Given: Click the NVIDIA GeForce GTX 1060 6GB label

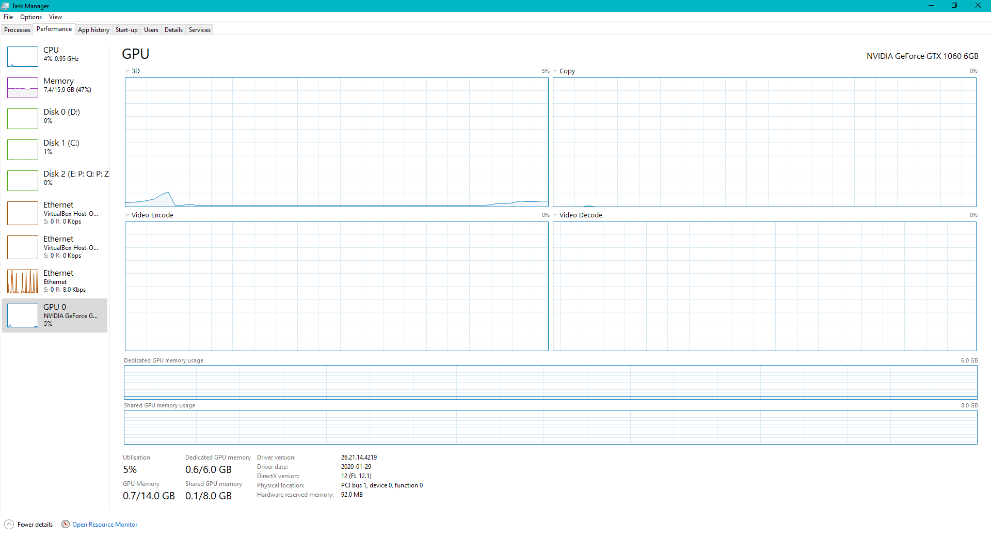Looking at the screenshot, I should coord(922,56).
